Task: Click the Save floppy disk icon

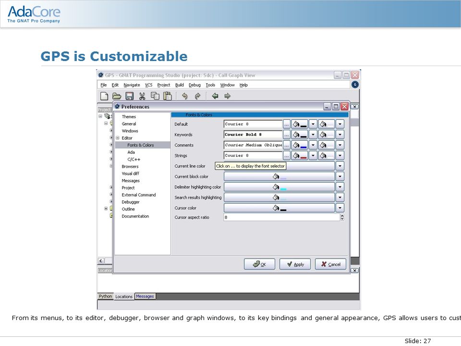Action: pyautogui.click(x=129, y=96)
